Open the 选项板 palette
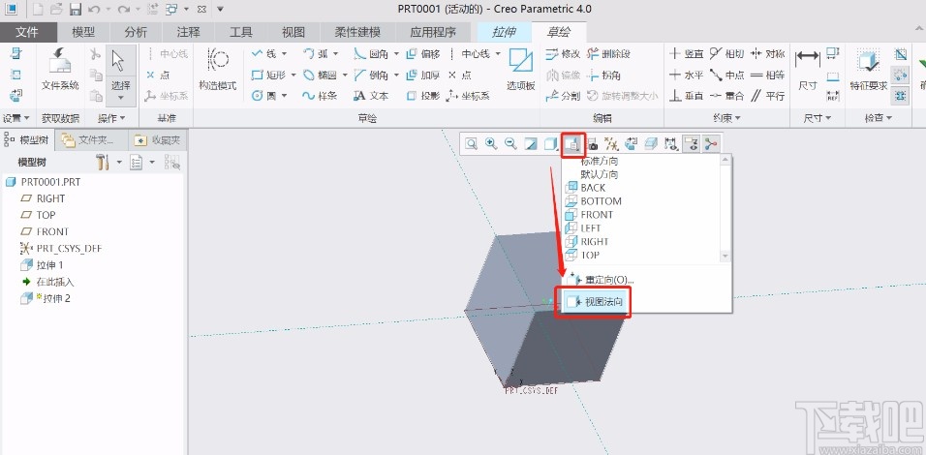926x455 pixels. point(520,70)
